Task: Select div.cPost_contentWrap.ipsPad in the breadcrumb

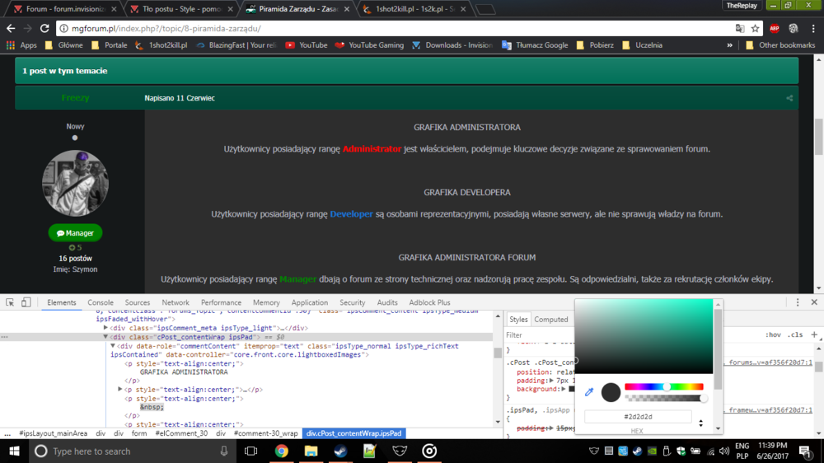Action: pyautogui.click(x=353, y=433)
